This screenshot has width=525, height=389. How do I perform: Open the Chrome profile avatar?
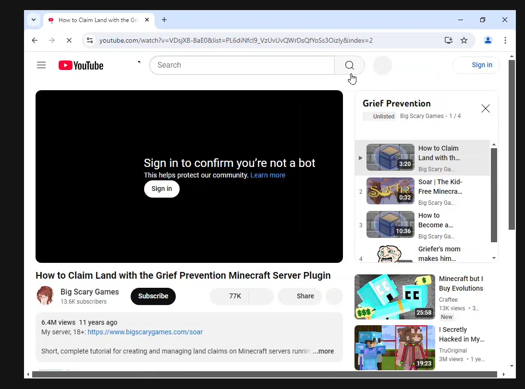pos(488,40)
